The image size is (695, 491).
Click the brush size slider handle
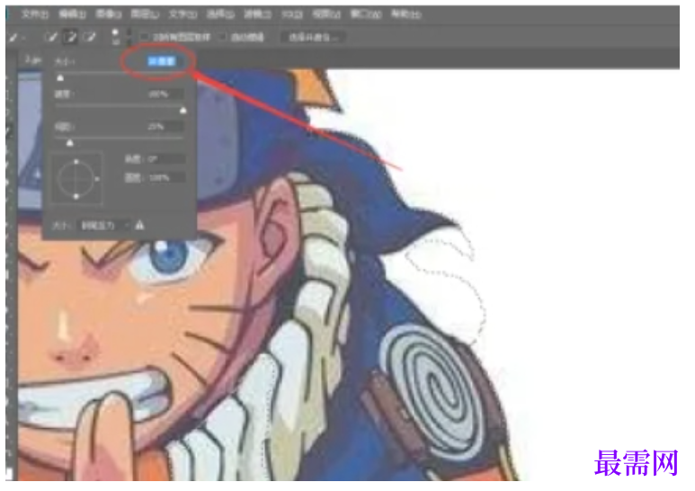(60, 78)
